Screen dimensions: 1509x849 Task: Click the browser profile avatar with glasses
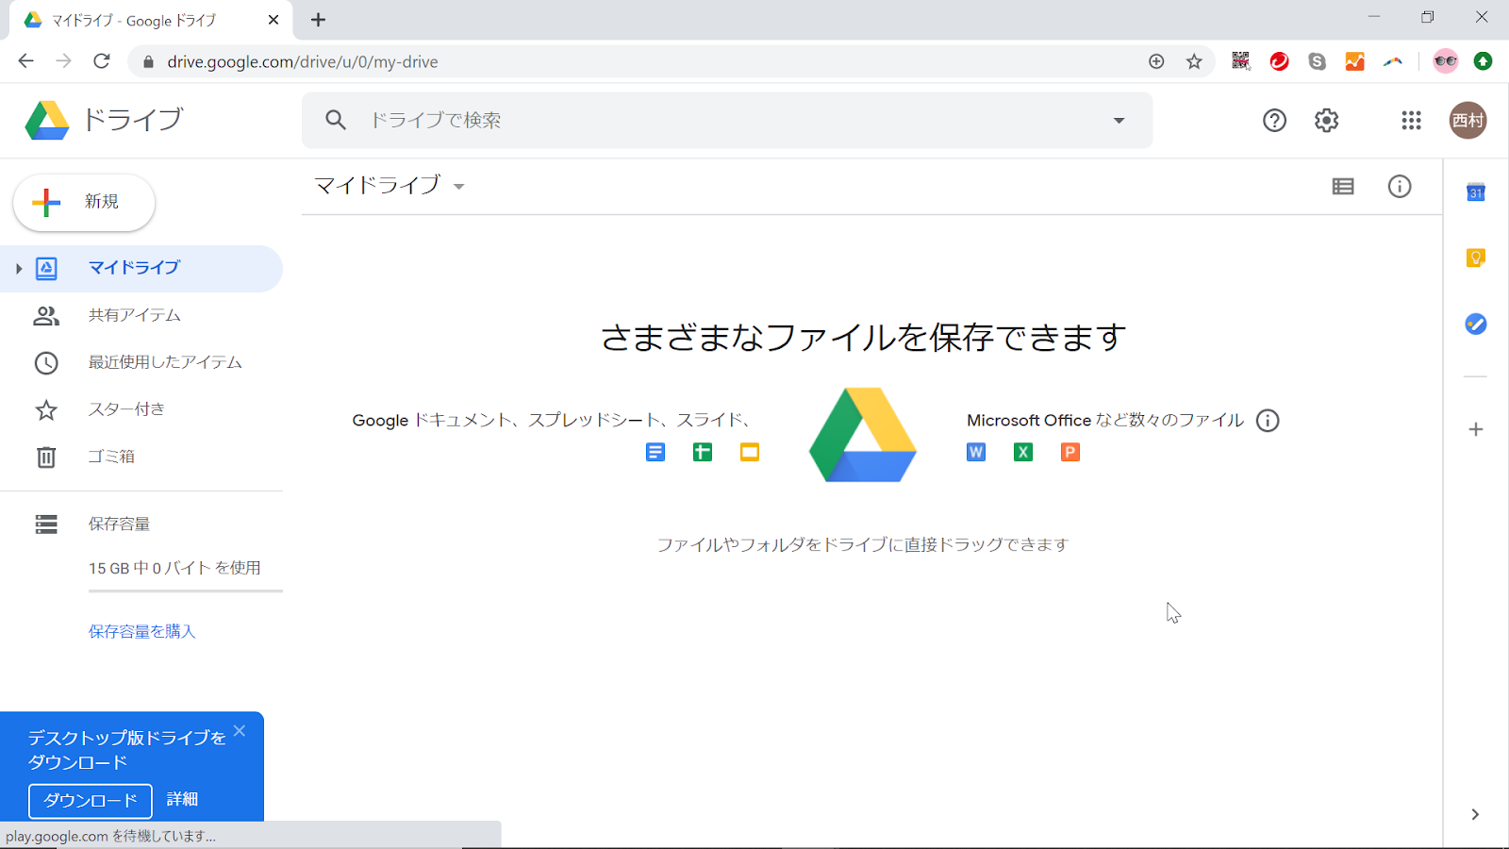[x=1445, y=61]
